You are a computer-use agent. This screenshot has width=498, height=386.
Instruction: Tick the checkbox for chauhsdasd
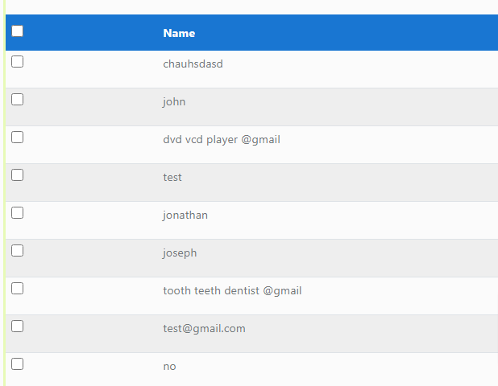[18, 62]
